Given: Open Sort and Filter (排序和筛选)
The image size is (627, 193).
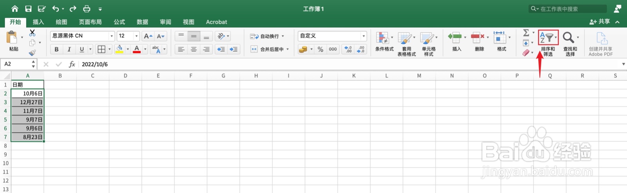Looking at the screenshot, I should [x=548, y=44].
